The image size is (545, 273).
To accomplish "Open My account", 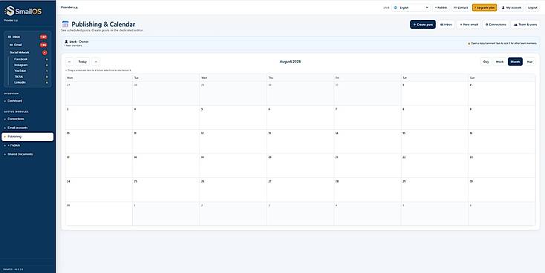I will (x=512, y=7).
